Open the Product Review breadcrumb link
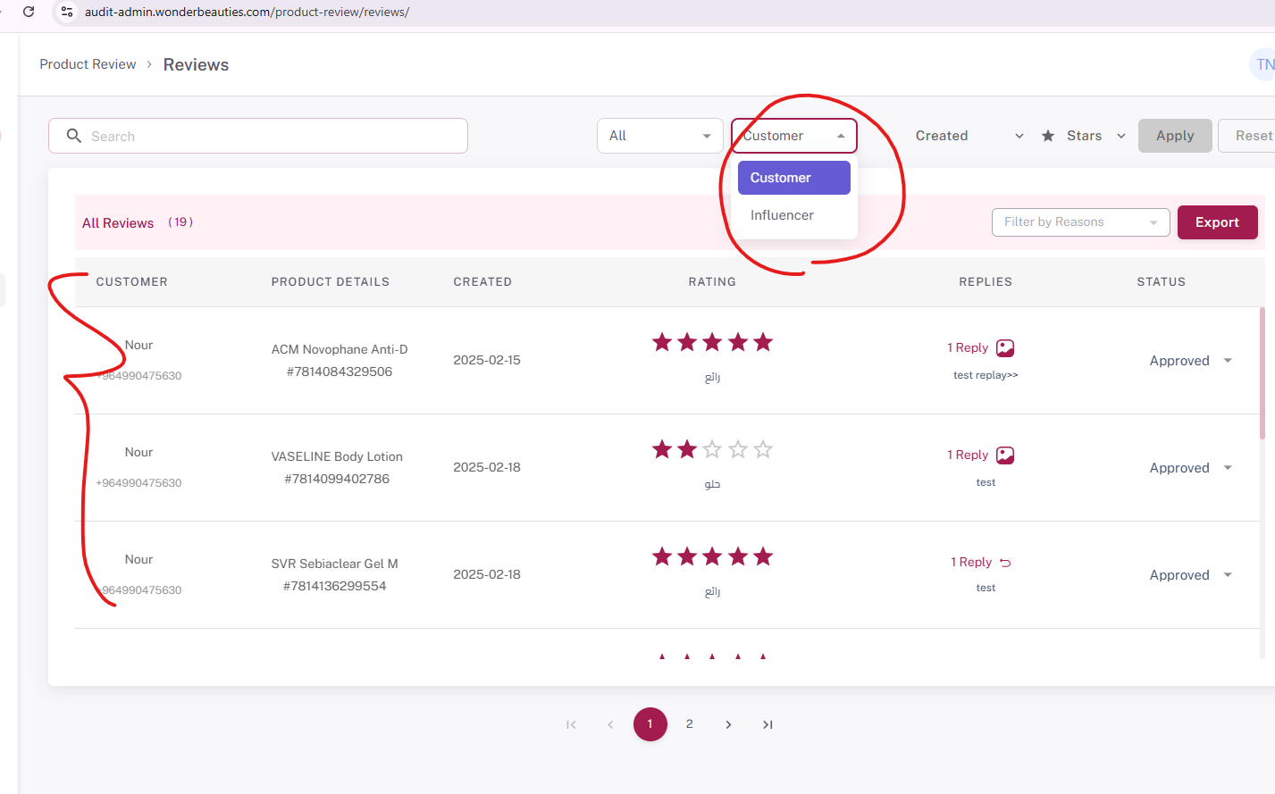 click(88, 64)
